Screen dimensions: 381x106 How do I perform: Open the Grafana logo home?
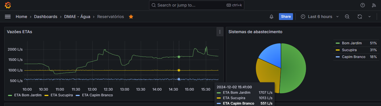tap(8, 5)
